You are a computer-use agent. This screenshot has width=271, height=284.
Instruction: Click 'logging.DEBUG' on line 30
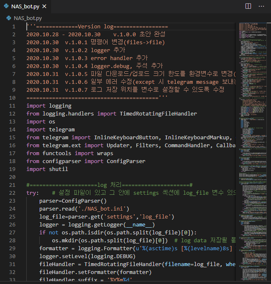(112, 256)
